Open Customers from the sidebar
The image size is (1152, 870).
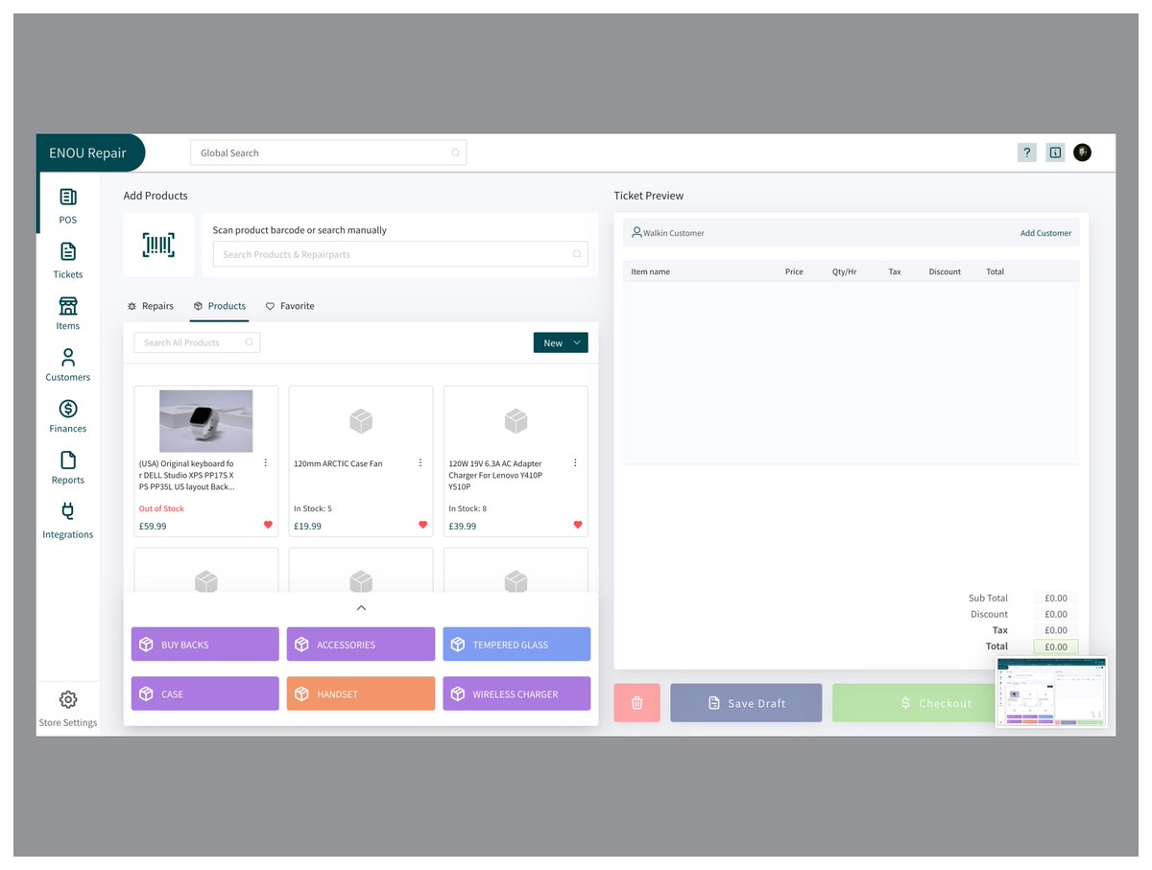pyautogui.click(x=67, y=364)
